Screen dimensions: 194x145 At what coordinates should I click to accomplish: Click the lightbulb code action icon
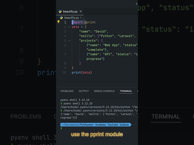point(59,22)
